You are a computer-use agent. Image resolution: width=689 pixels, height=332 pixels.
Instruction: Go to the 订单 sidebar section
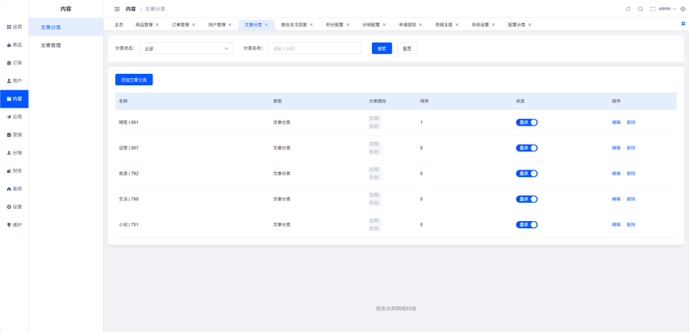[x=14, y=63]
